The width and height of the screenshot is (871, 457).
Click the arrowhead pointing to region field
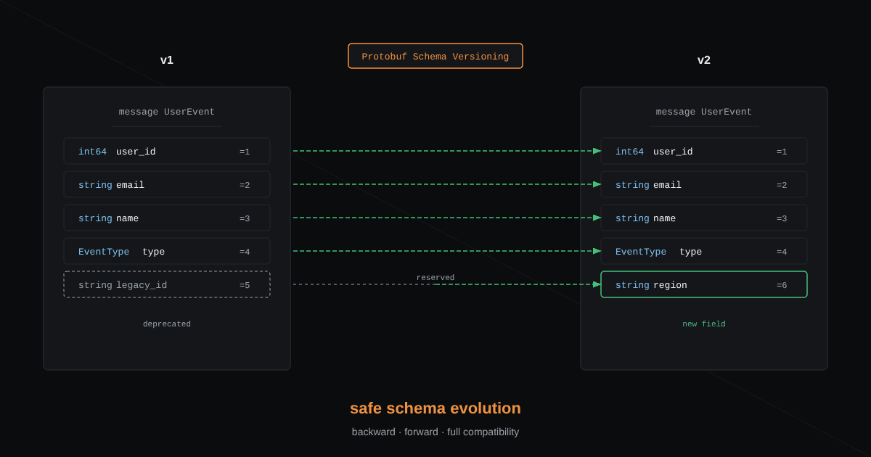[x=597, y=284]
